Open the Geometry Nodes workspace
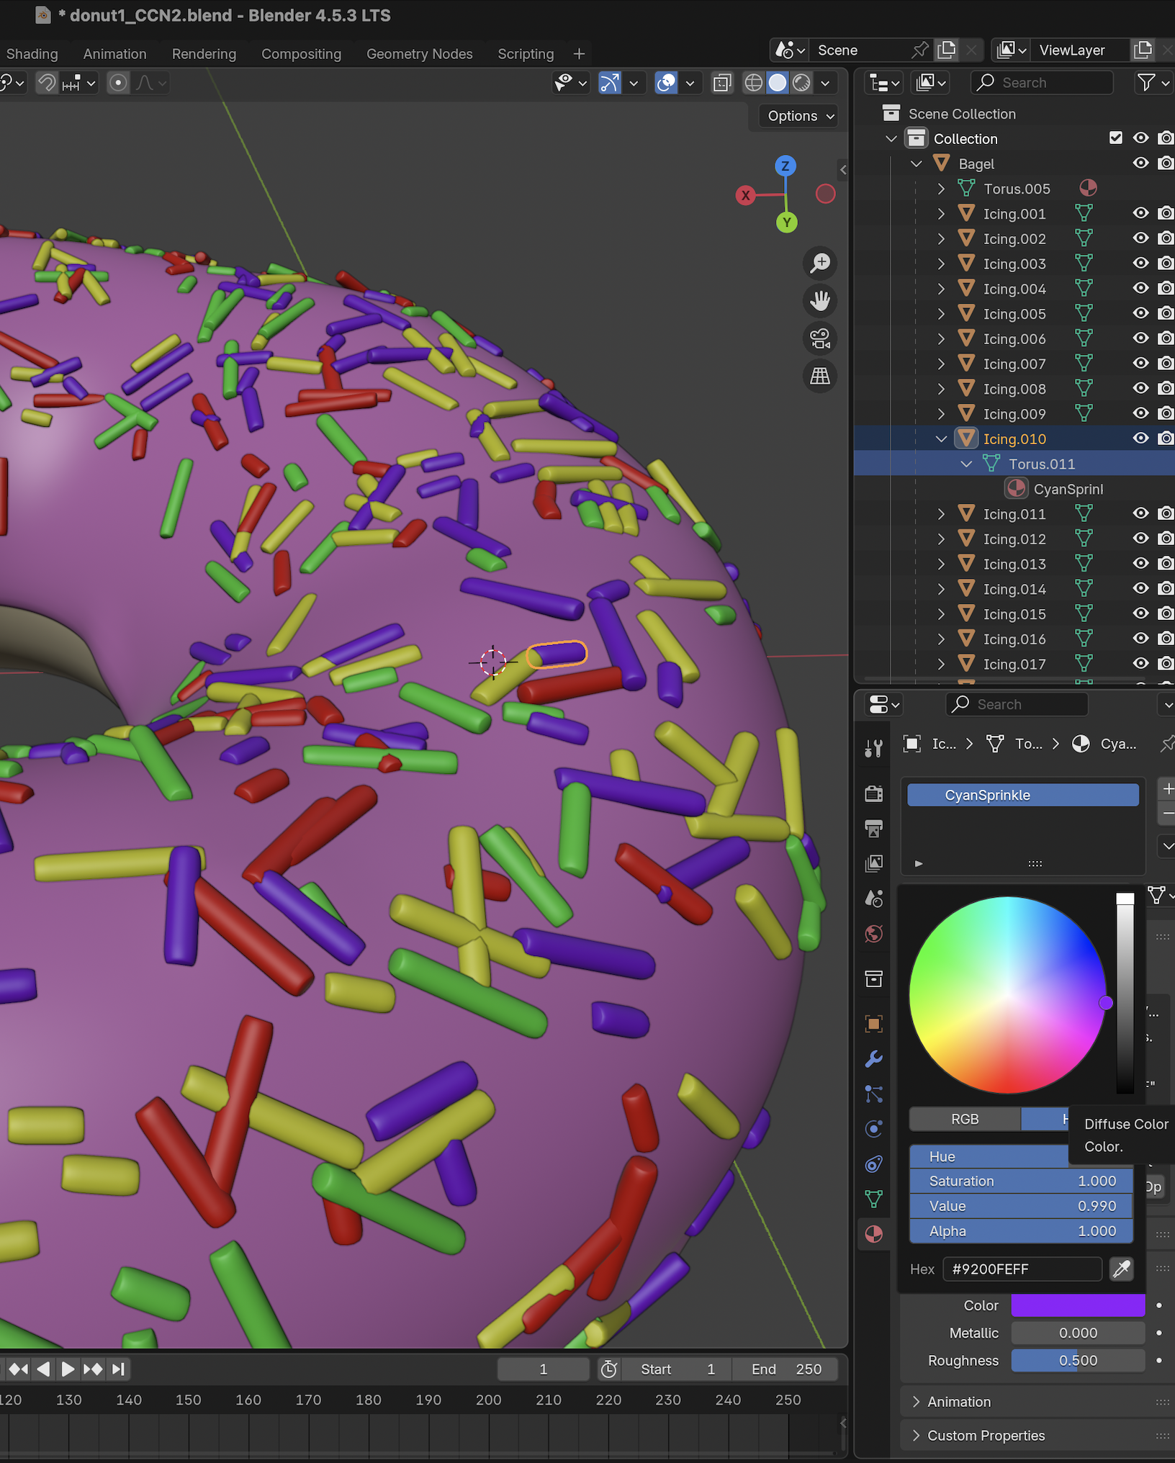This screenshot has width=1175, height=1463. (x=420, y=53)
